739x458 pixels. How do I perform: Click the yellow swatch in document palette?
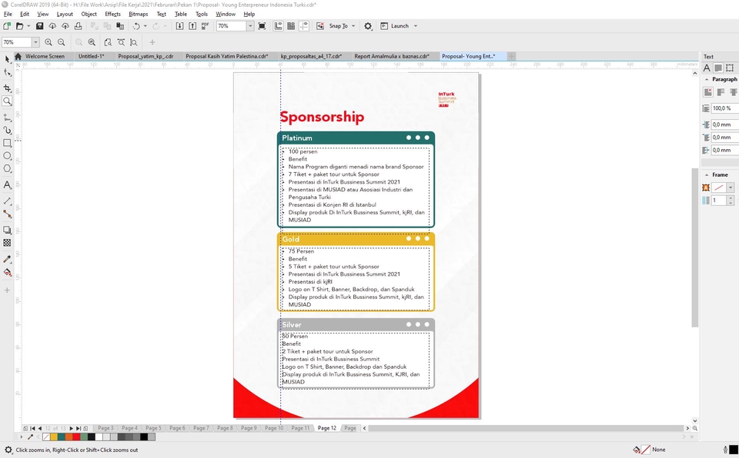[x=54, y=436]
